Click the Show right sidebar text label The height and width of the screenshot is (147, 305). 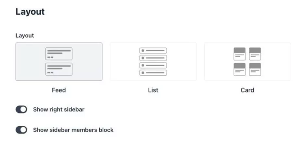[59, 110]
